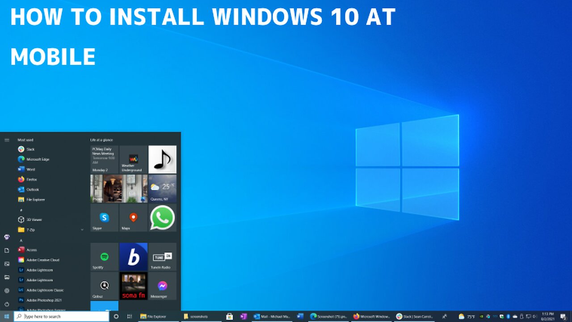
Task: Open the Qobuz tile
Action: [105, 286]
